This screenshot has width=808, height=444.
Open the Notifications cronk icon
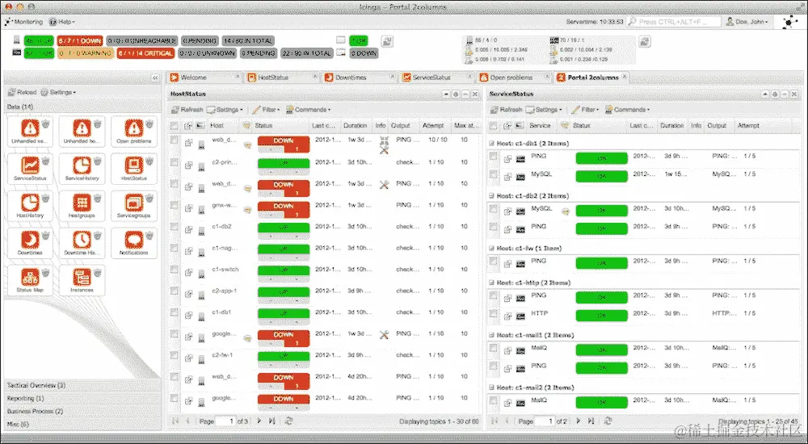point(133,240)
